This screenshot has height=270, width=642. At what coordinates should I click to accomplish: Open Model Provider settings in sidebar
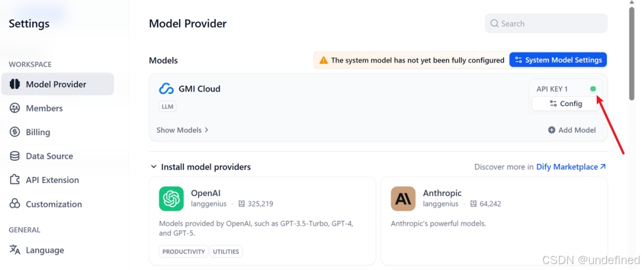point(57,84)
